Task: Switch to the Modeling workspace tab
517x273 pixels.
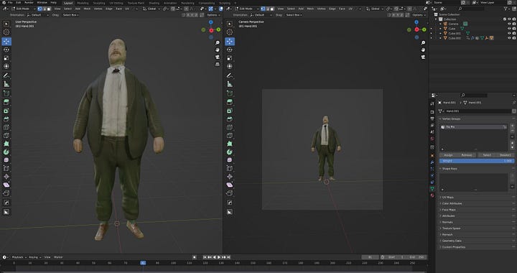Action: coord(83,3)
